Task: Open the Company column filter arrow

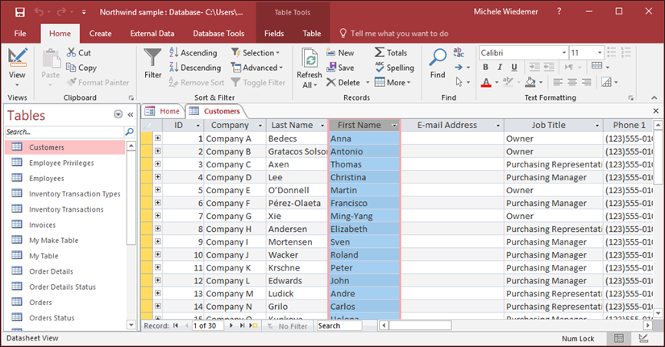Action: tap(260, 126)
